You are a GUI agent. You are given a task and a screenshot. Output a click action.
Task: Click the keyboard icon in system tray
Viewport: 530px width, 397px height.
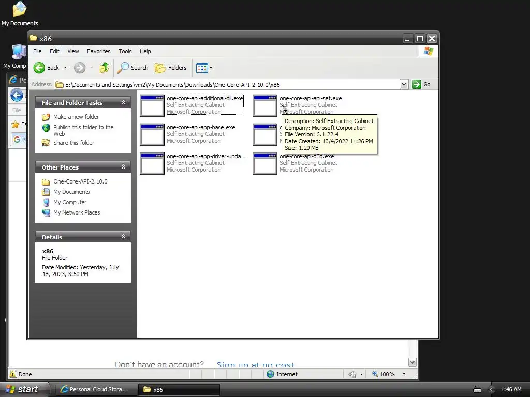(x=477, y=390)
